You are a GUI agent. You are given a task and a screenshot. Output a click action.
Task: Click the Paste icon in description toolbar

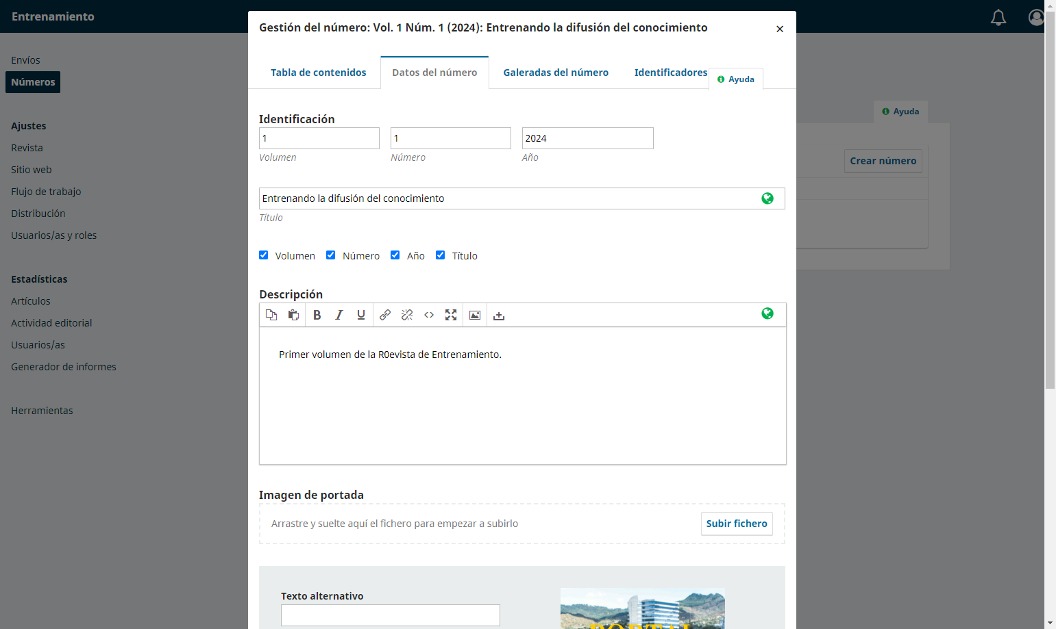pyautogui.click(x=293, y=315)
